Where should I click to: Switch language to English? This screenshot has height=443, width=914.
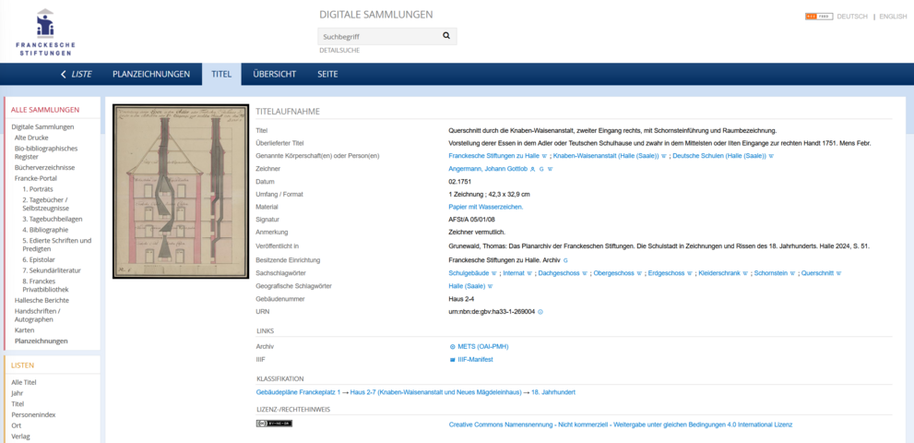(893, 17)
